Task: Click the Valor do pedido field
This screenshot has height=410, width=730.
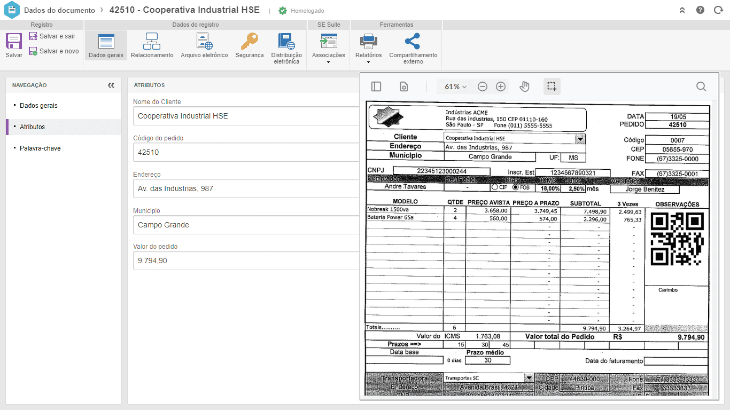Action: [x=246, y=261]
